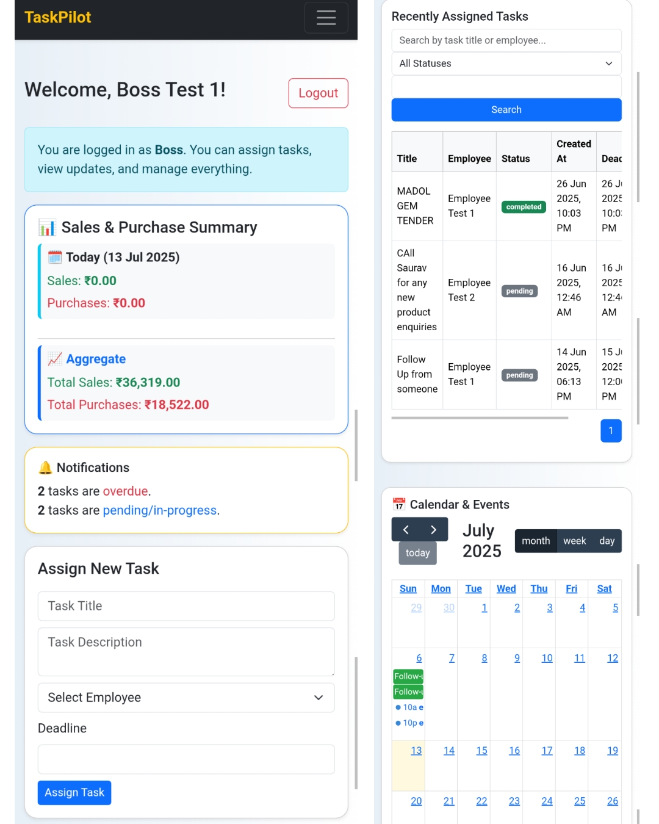This screenshot has width=659, height=824.
Task: Click the pending badge in the Follow Up row
Action: click(x=519, y=375)
